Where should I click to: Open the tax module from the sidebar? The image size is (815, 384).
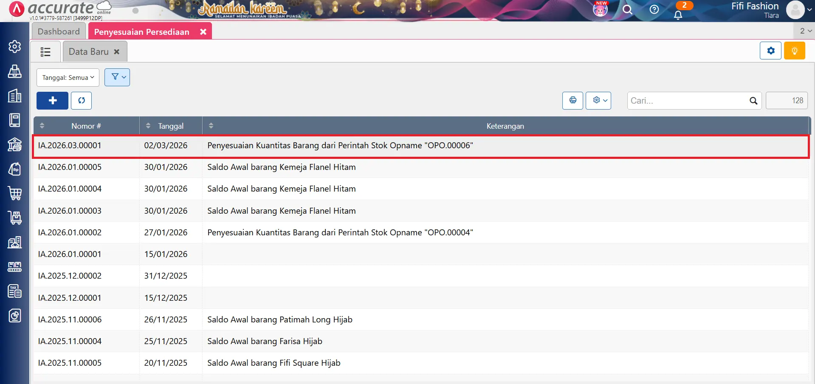[15, 291]
